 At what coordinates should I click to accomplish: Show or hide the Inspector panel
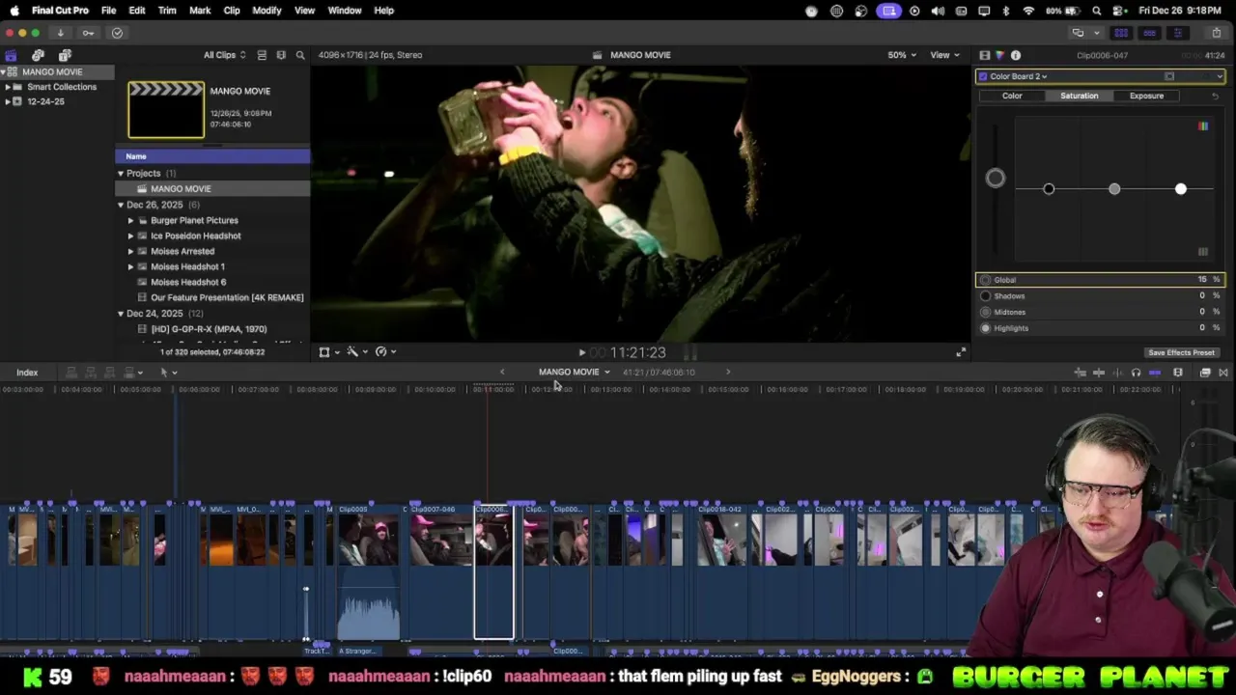pos(1178,33)
